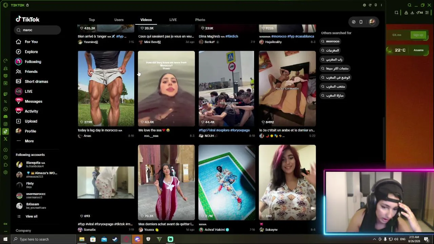The height and width of the screenshot is (244, 434).
Task: Click the #fürdich hashtag
Action: pos(232,36)
